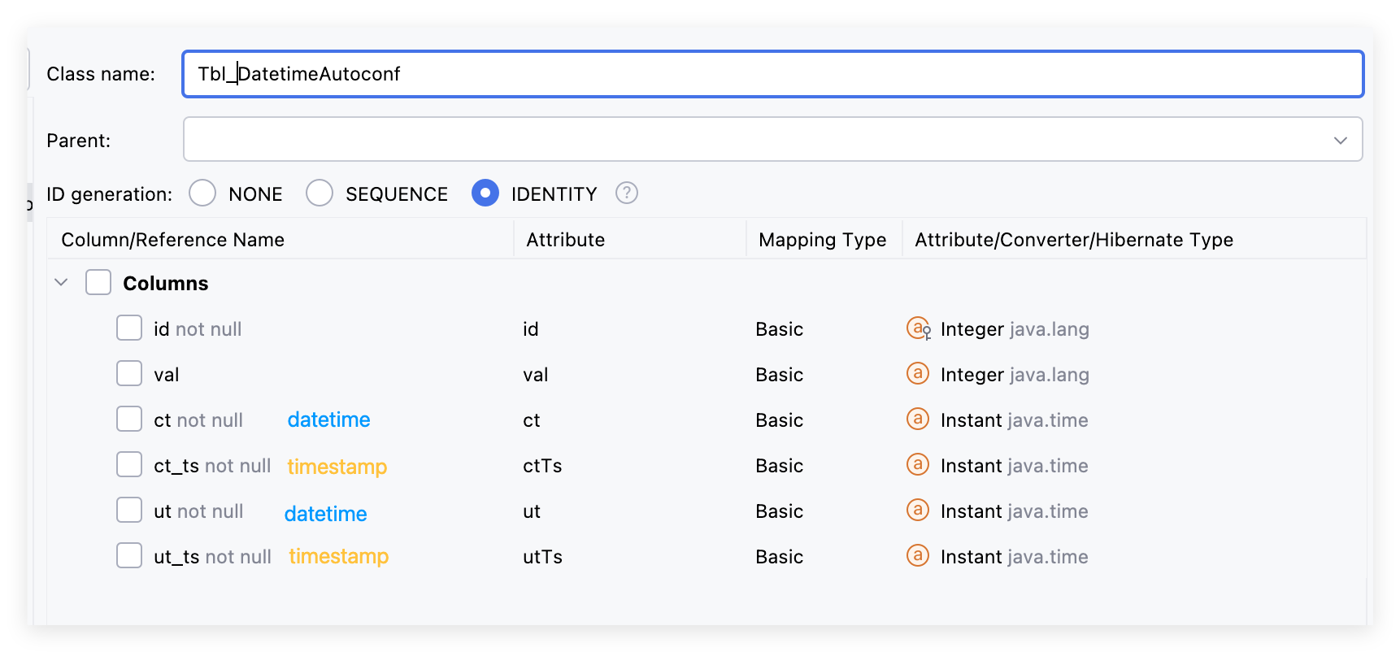Click the Mapping Type column header
The image size is (1400, 652).
pyautogui.click(x=822, y=240)
